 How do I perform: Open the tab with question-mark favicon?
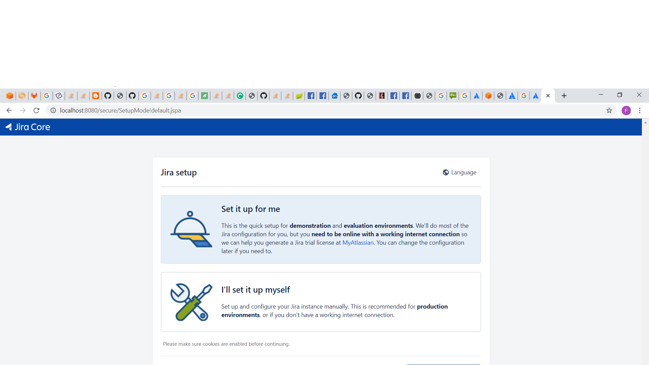click(59, 96)
